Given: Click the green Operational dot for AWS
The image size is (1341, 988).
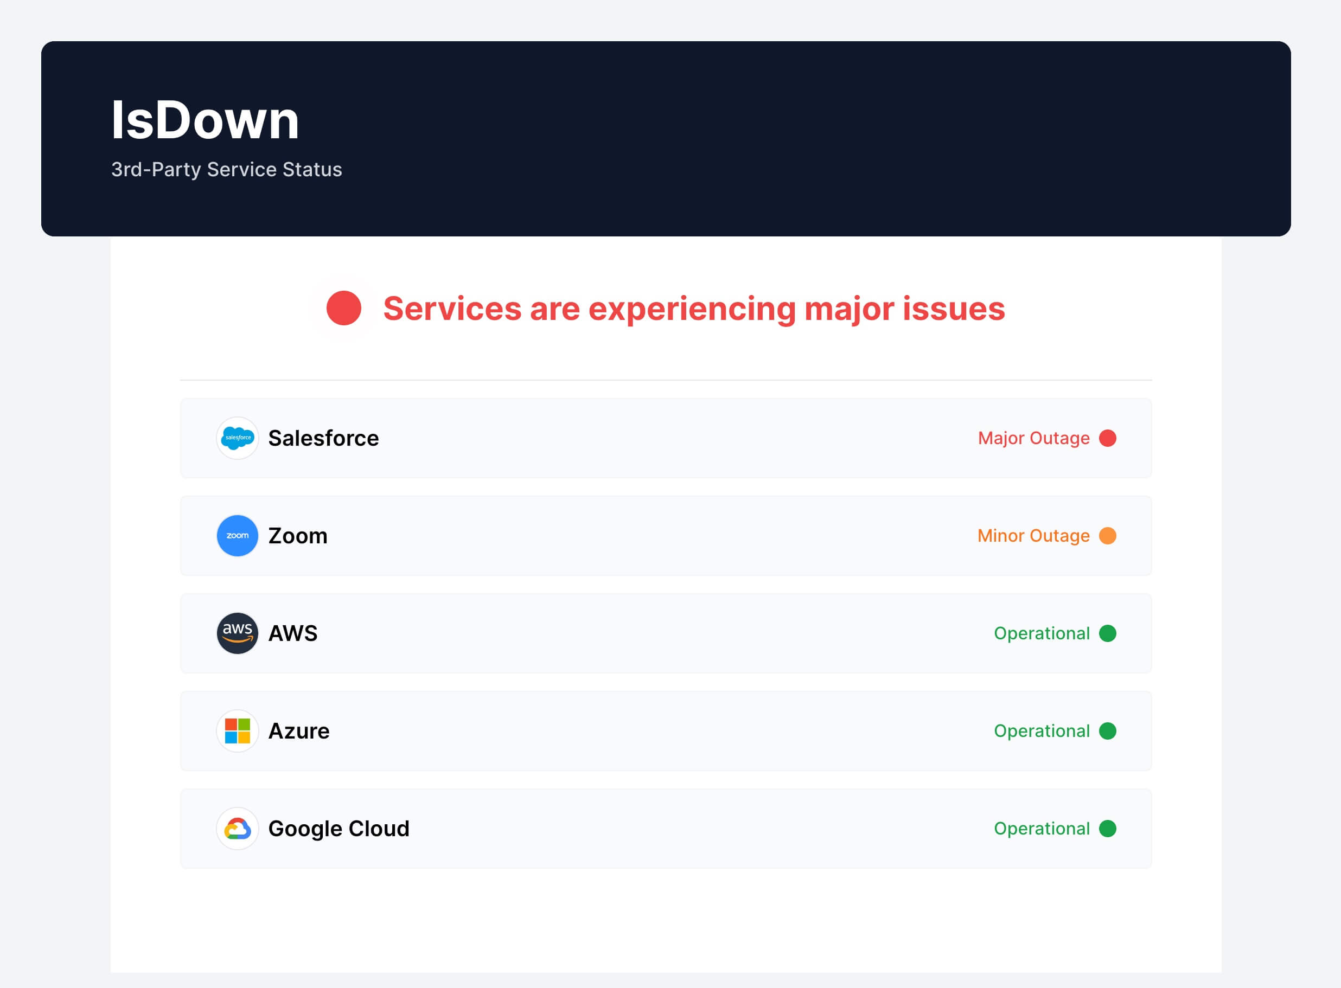Looking at the screenshot, I should pos(1108,633).
